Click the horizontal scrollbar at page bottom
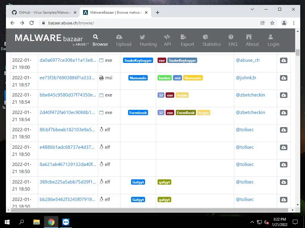The image size is (305, 228). 150,210
